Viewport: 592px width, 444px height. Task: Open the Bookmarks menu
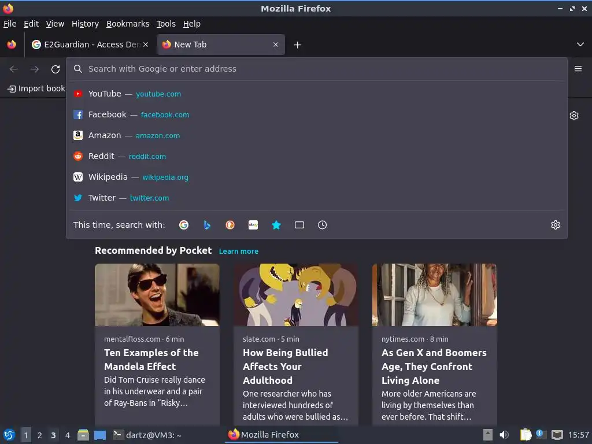point(128,24)
